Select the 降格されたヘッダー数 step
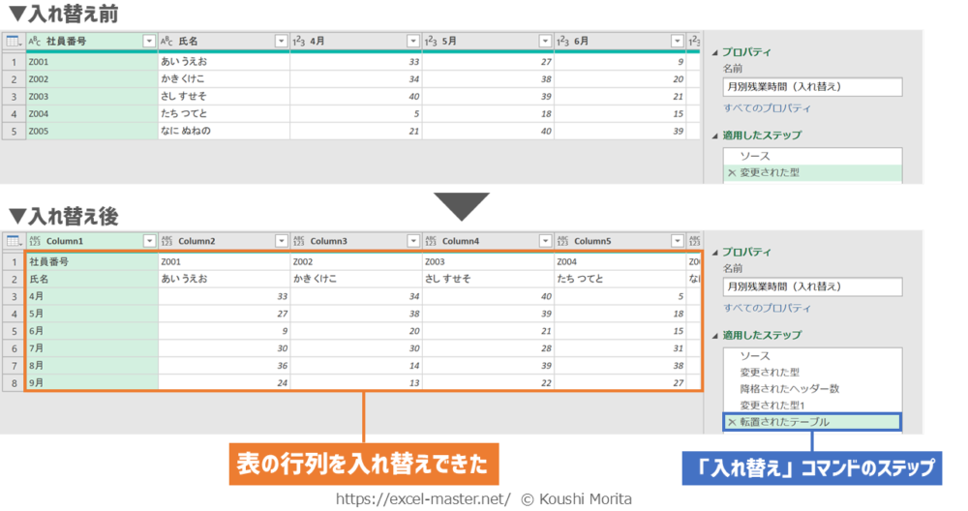The image size is (968, 511). coord(789,388)
